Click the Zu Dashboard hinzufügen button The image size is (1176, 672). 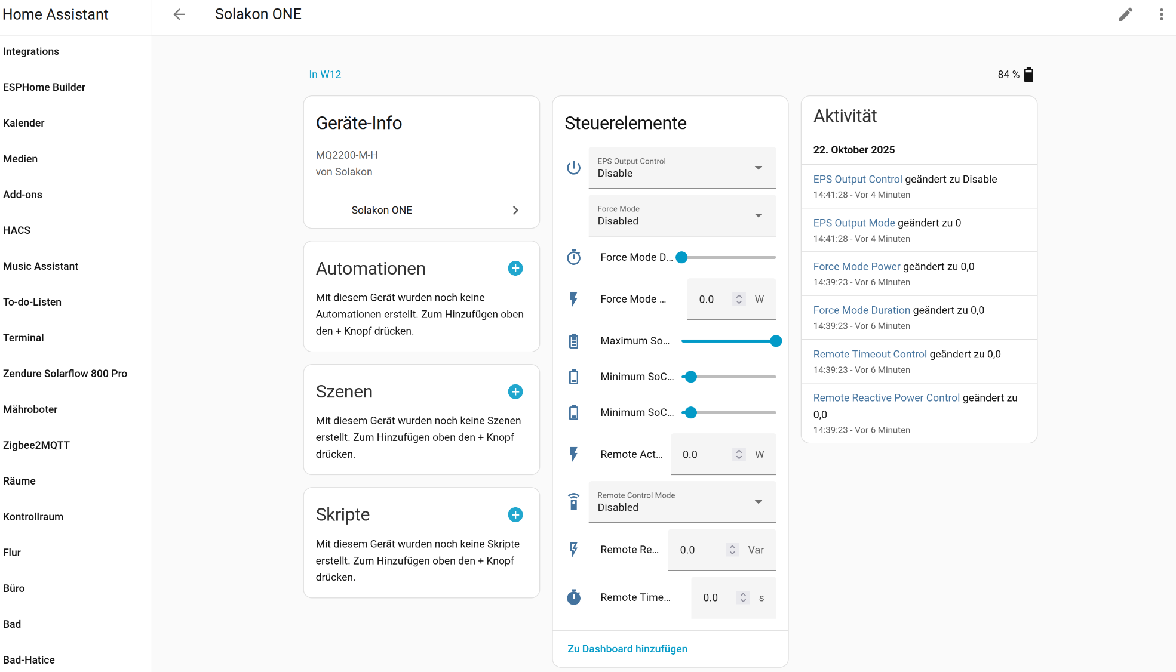(x=627, y=649)
